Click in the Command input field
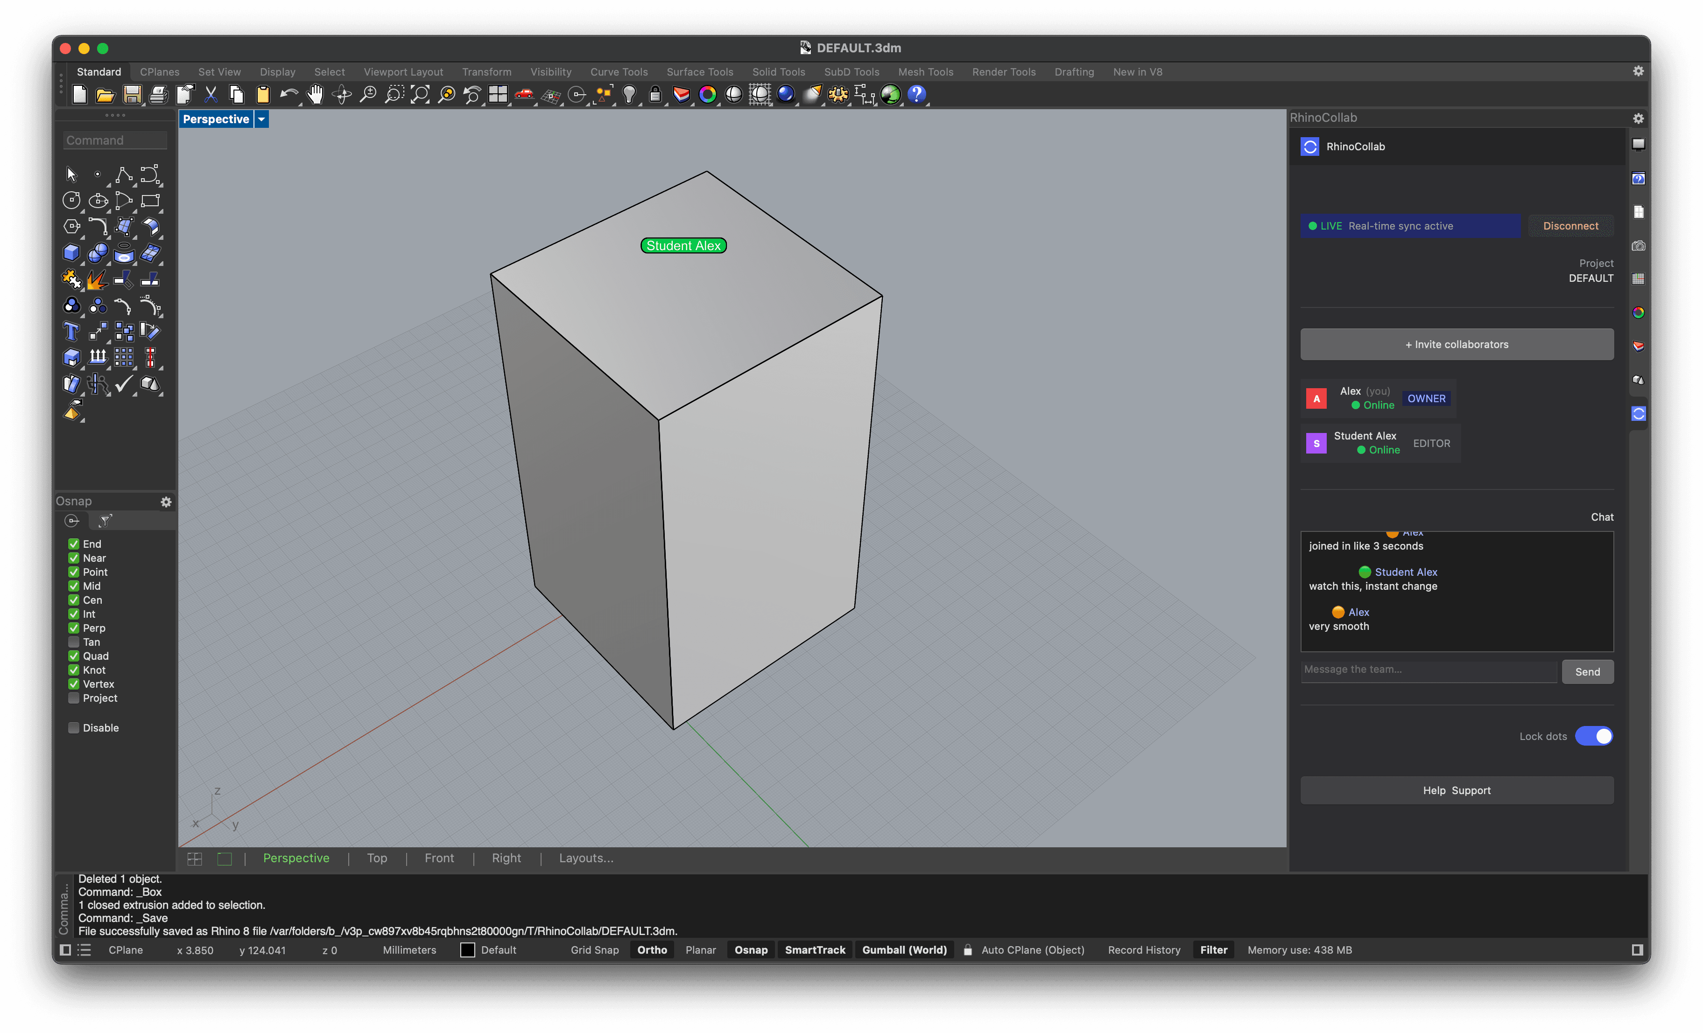Image resolution: width=1703 pixels, height=1033 pixels. (115, 140)
